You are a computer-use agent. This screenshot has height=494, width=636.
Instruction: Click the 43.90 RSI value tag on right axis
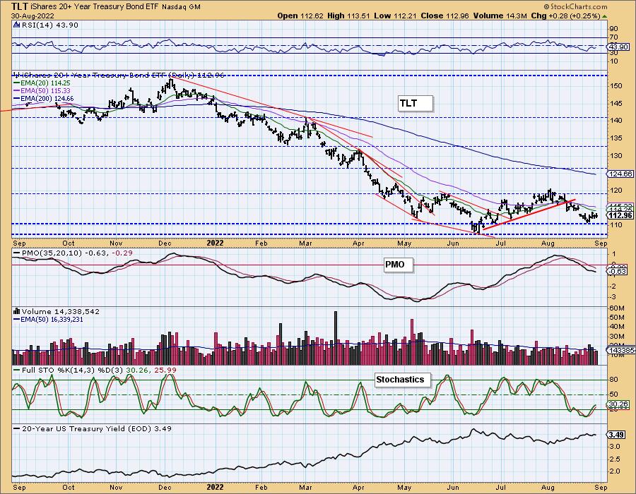pos(619,47)
